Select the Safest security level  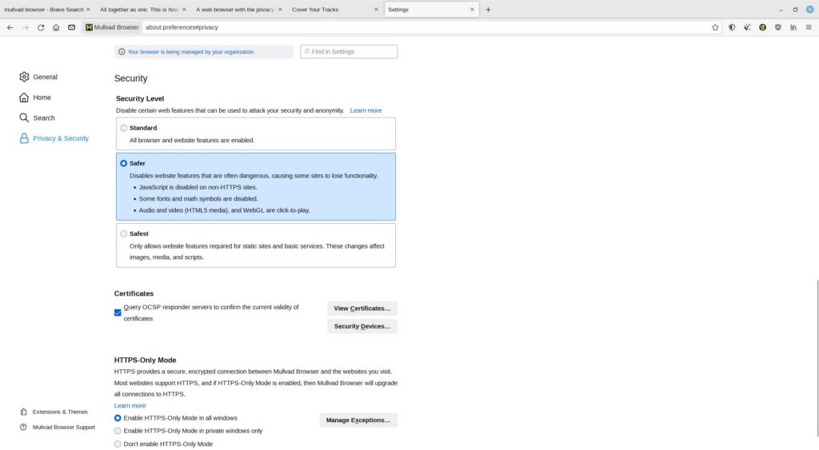(123, 233)
